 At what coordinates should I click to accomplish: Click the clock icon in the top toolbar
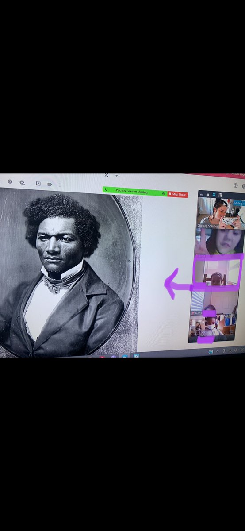(x=10, y=181)
